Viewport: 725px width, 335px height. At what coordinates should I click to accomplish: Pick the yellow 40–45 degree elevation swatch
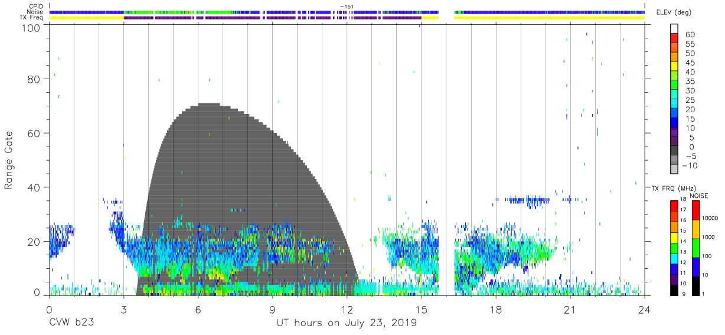674,67
